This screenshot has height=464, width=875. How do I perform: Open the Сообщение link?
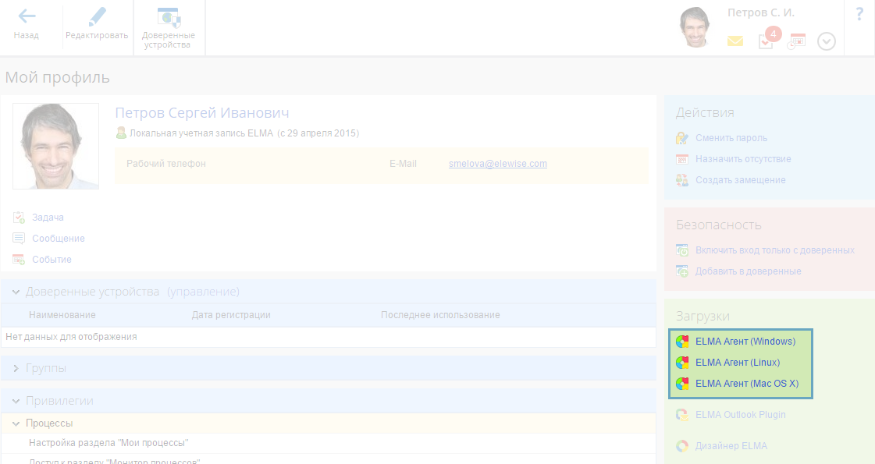click(x=59, y=239)
